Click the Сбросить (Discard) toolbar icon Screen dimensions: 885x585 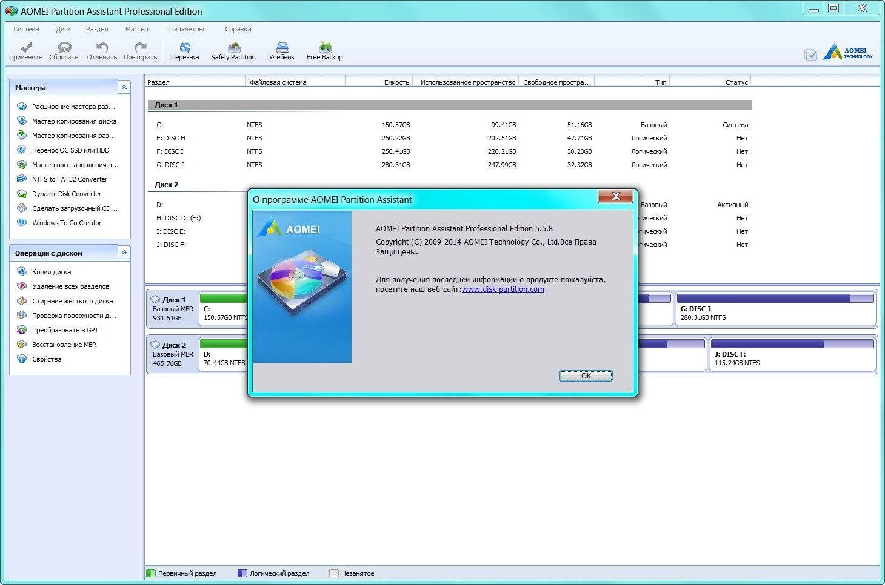click(x=64, y=51)
